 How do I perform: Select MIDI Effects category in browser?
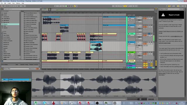point(6,20)
